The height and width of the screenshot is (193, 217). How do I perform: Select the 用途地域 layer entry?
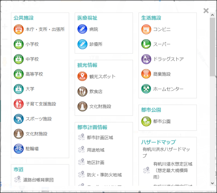point(91,150)
